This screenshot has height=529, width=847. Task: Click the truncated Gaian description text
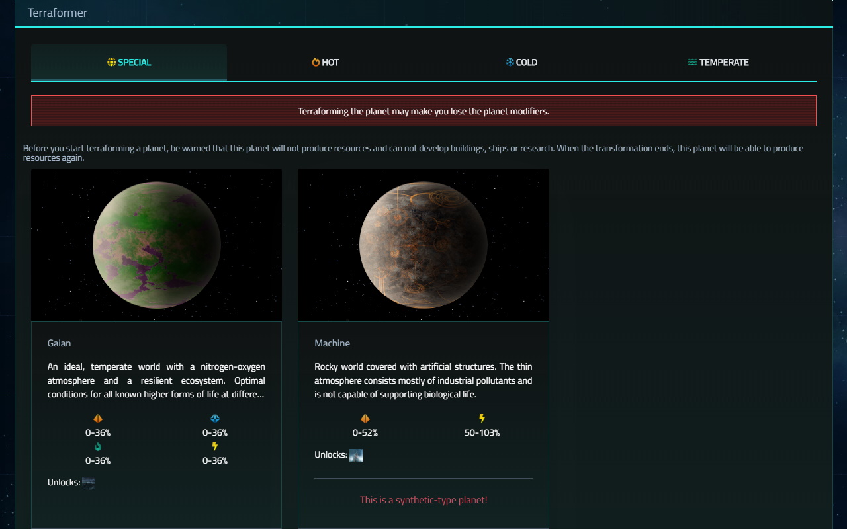click(156, 381)
